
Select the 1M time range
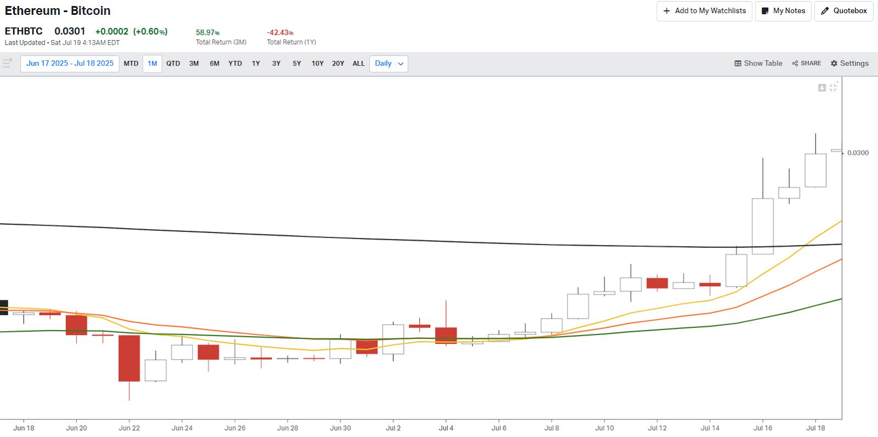coord(153,64)
